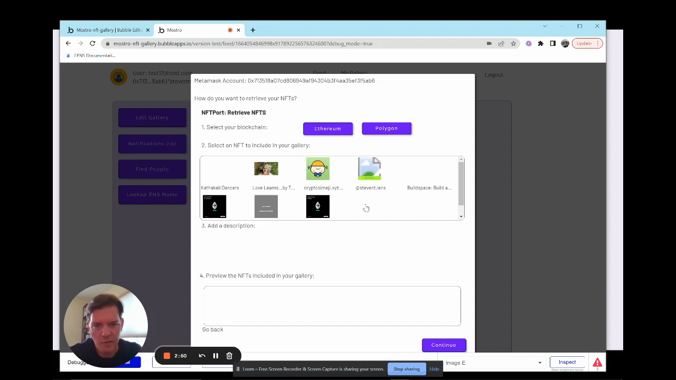The width and height of the screenshot is (676, 380).
Task: Click the Stop sharing button
Action: [x=407, y=369]
